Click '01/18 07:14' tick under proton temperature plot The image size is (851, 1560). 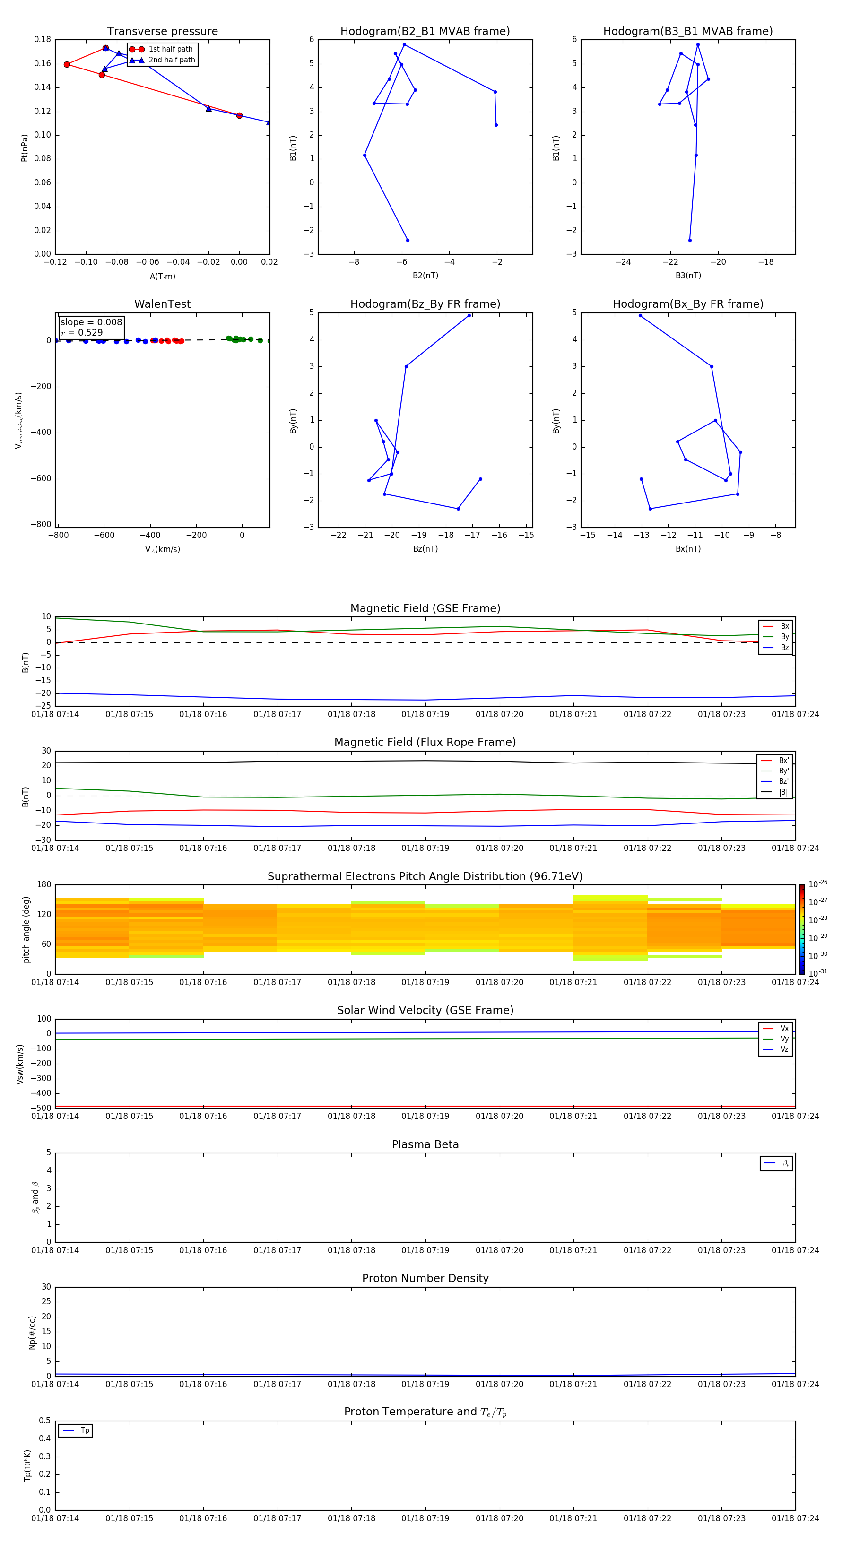point(55,1518)
